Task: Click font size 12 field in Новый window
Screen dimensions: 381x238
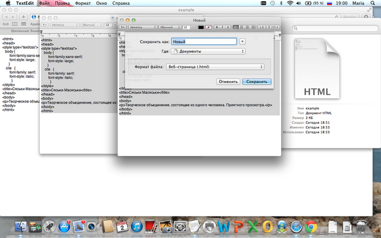Action: [x=186, y=27]
